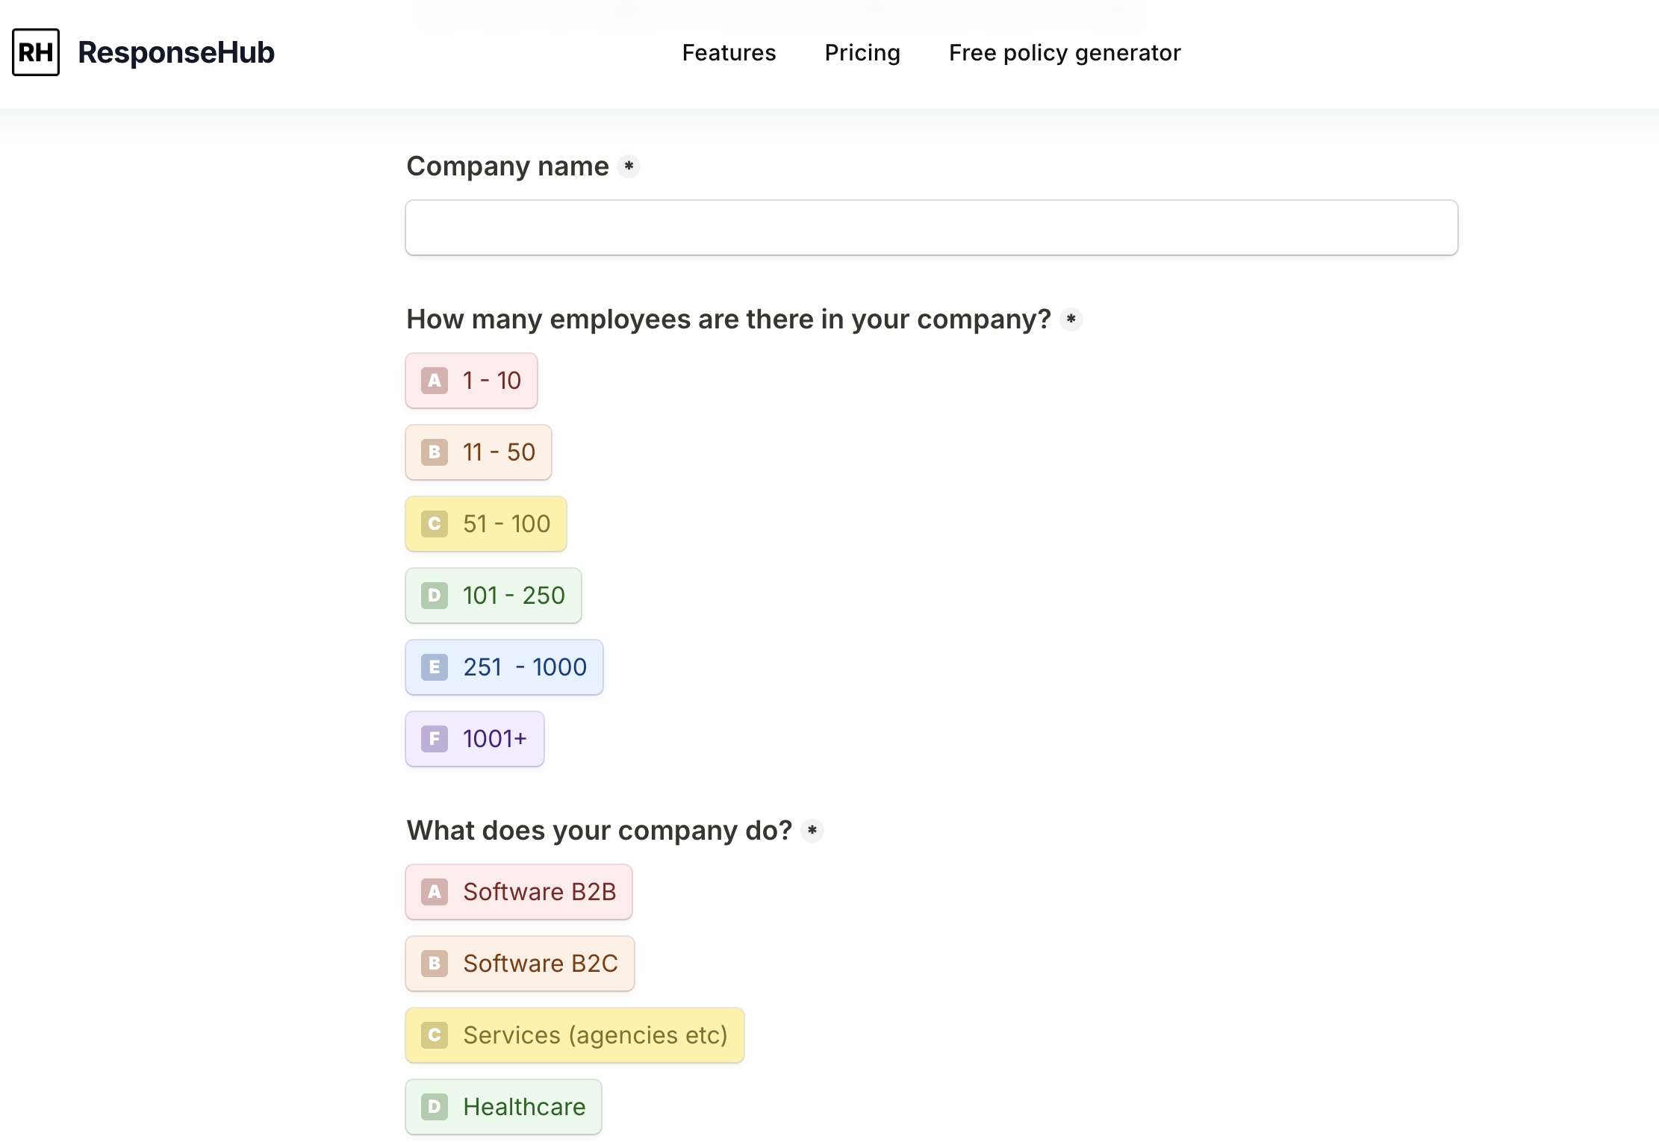Click the RH logo icon
This screenshot has height=1142, width=1659.
[x=36, y=52]
